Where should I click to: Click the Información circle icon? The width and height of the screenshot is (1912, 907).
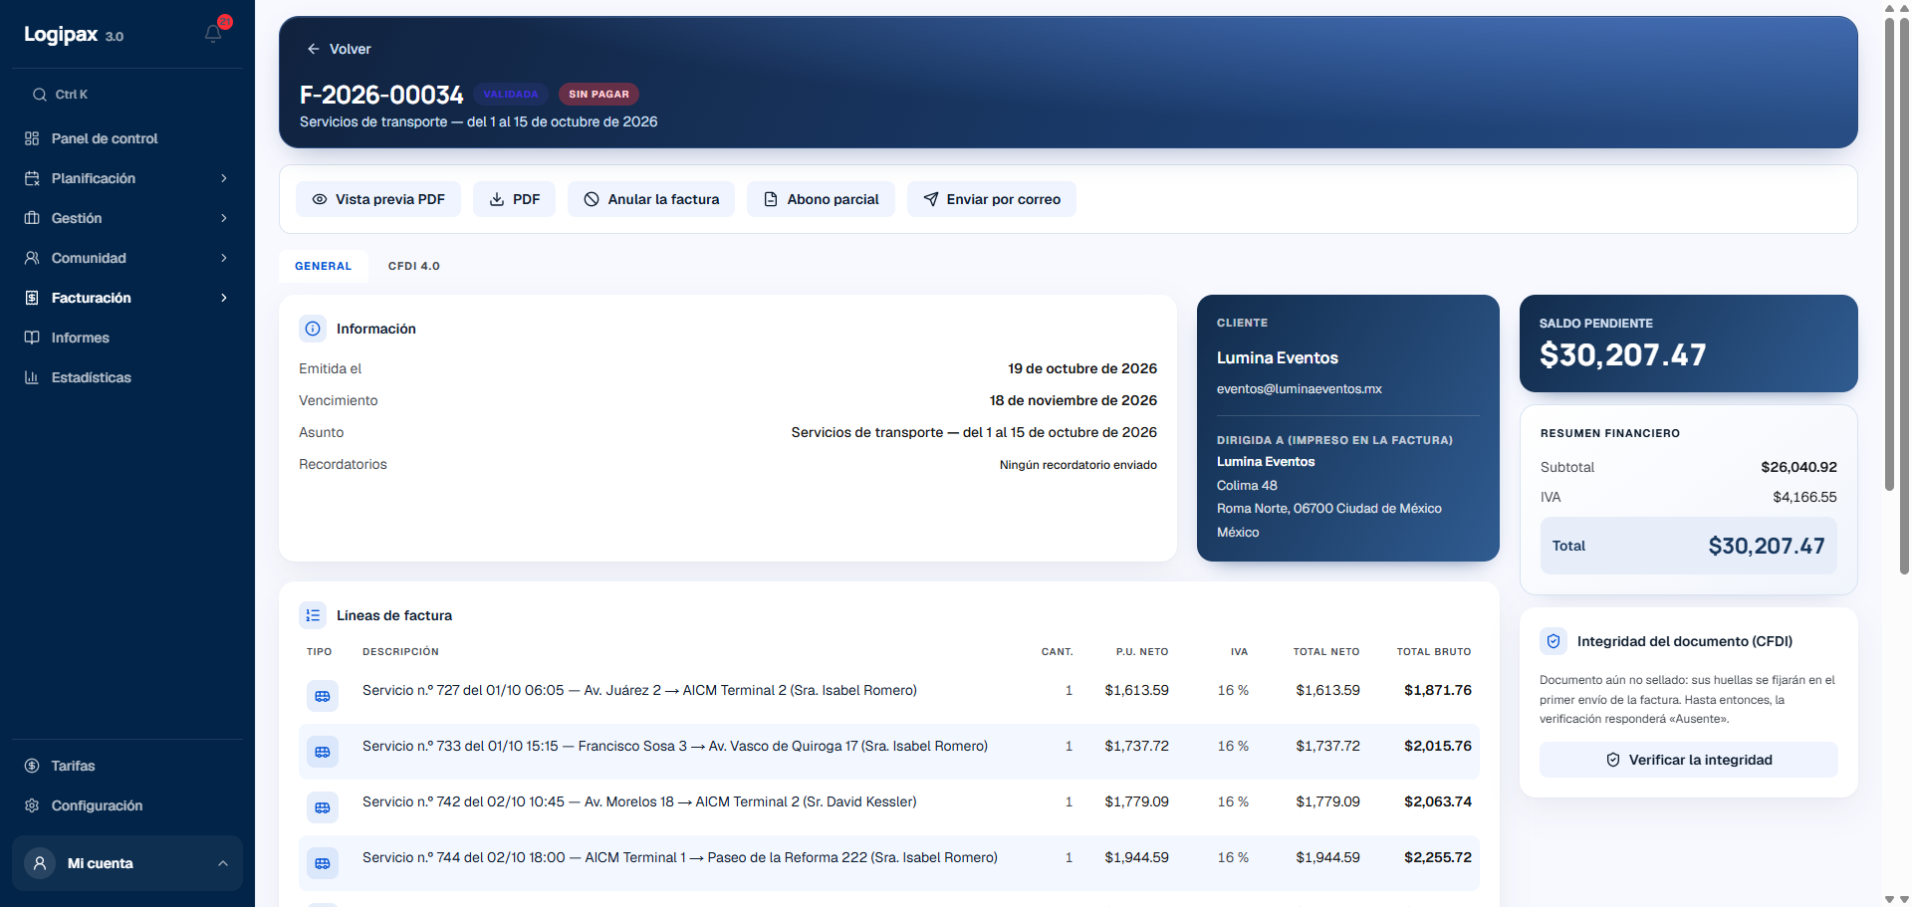(x=313, y=329)
